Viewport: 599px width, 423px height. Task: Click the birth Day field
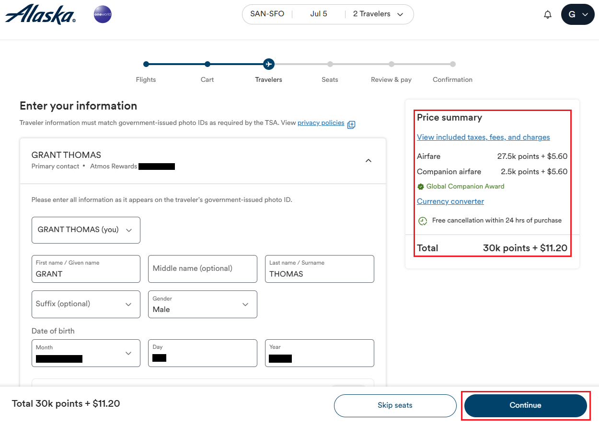click(203, 353)
